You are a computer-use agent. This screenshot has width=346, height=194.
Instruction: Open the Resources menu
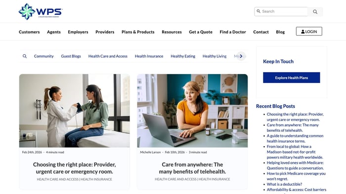(x=172, y=32)
